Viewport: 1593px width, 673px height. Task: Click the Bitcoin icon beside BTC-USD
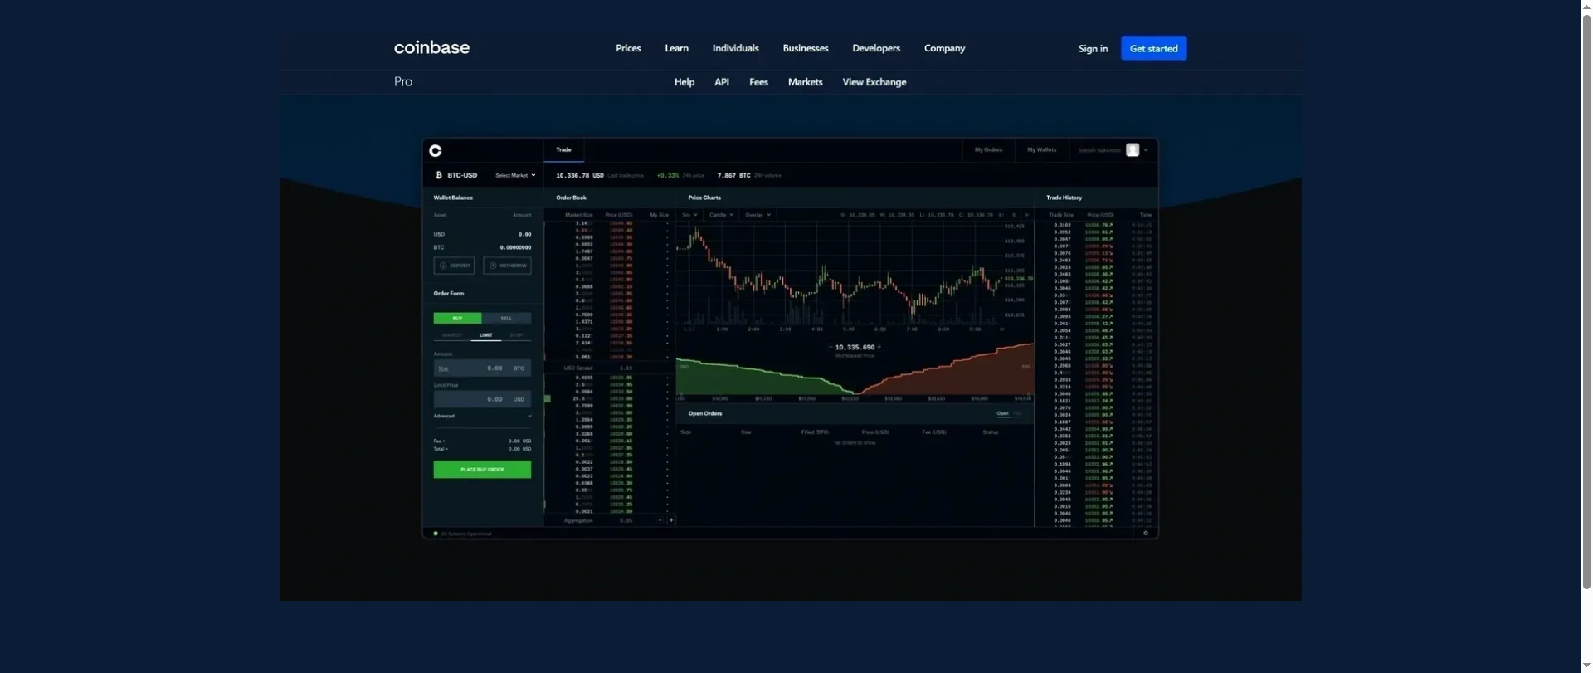coord(439,175)
